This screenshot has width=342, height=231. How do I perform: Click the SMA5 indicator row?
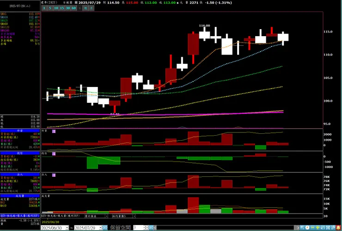click(x=20, y=14)
